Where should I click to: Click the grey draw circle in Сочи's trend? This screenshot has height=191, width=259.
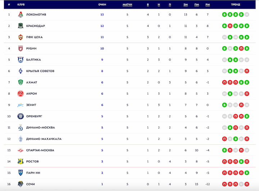(x=241, y=184)
